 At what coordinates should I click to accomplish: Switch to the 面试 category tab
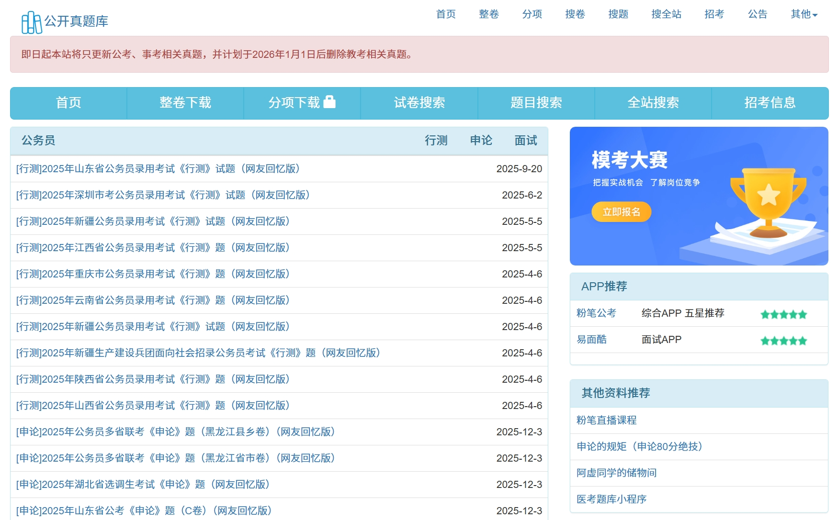[x=525, y=141]
